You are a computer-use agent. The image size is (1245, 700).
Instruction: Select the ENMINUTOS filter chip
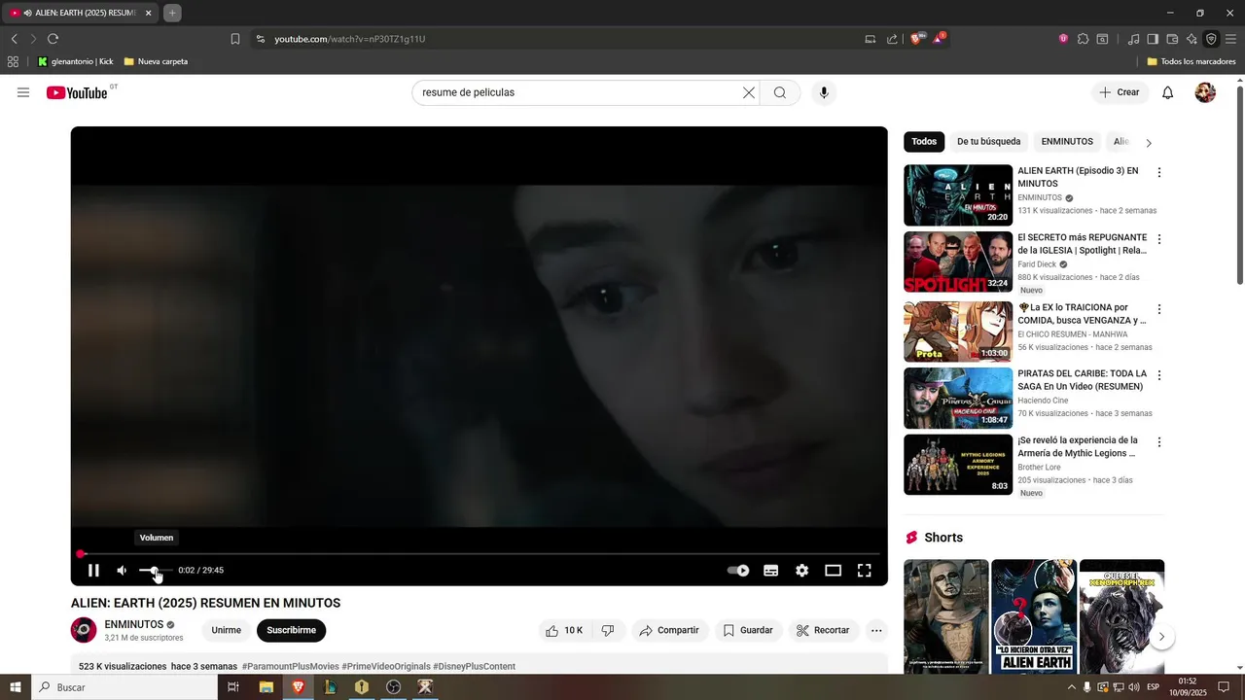(x=1067, y=142)
